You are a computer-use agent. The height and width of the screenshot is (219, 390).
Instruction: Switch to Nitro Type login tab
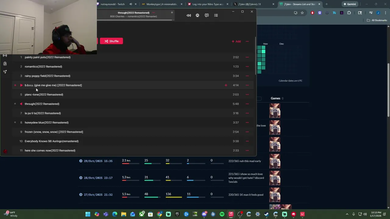(208, 4)
